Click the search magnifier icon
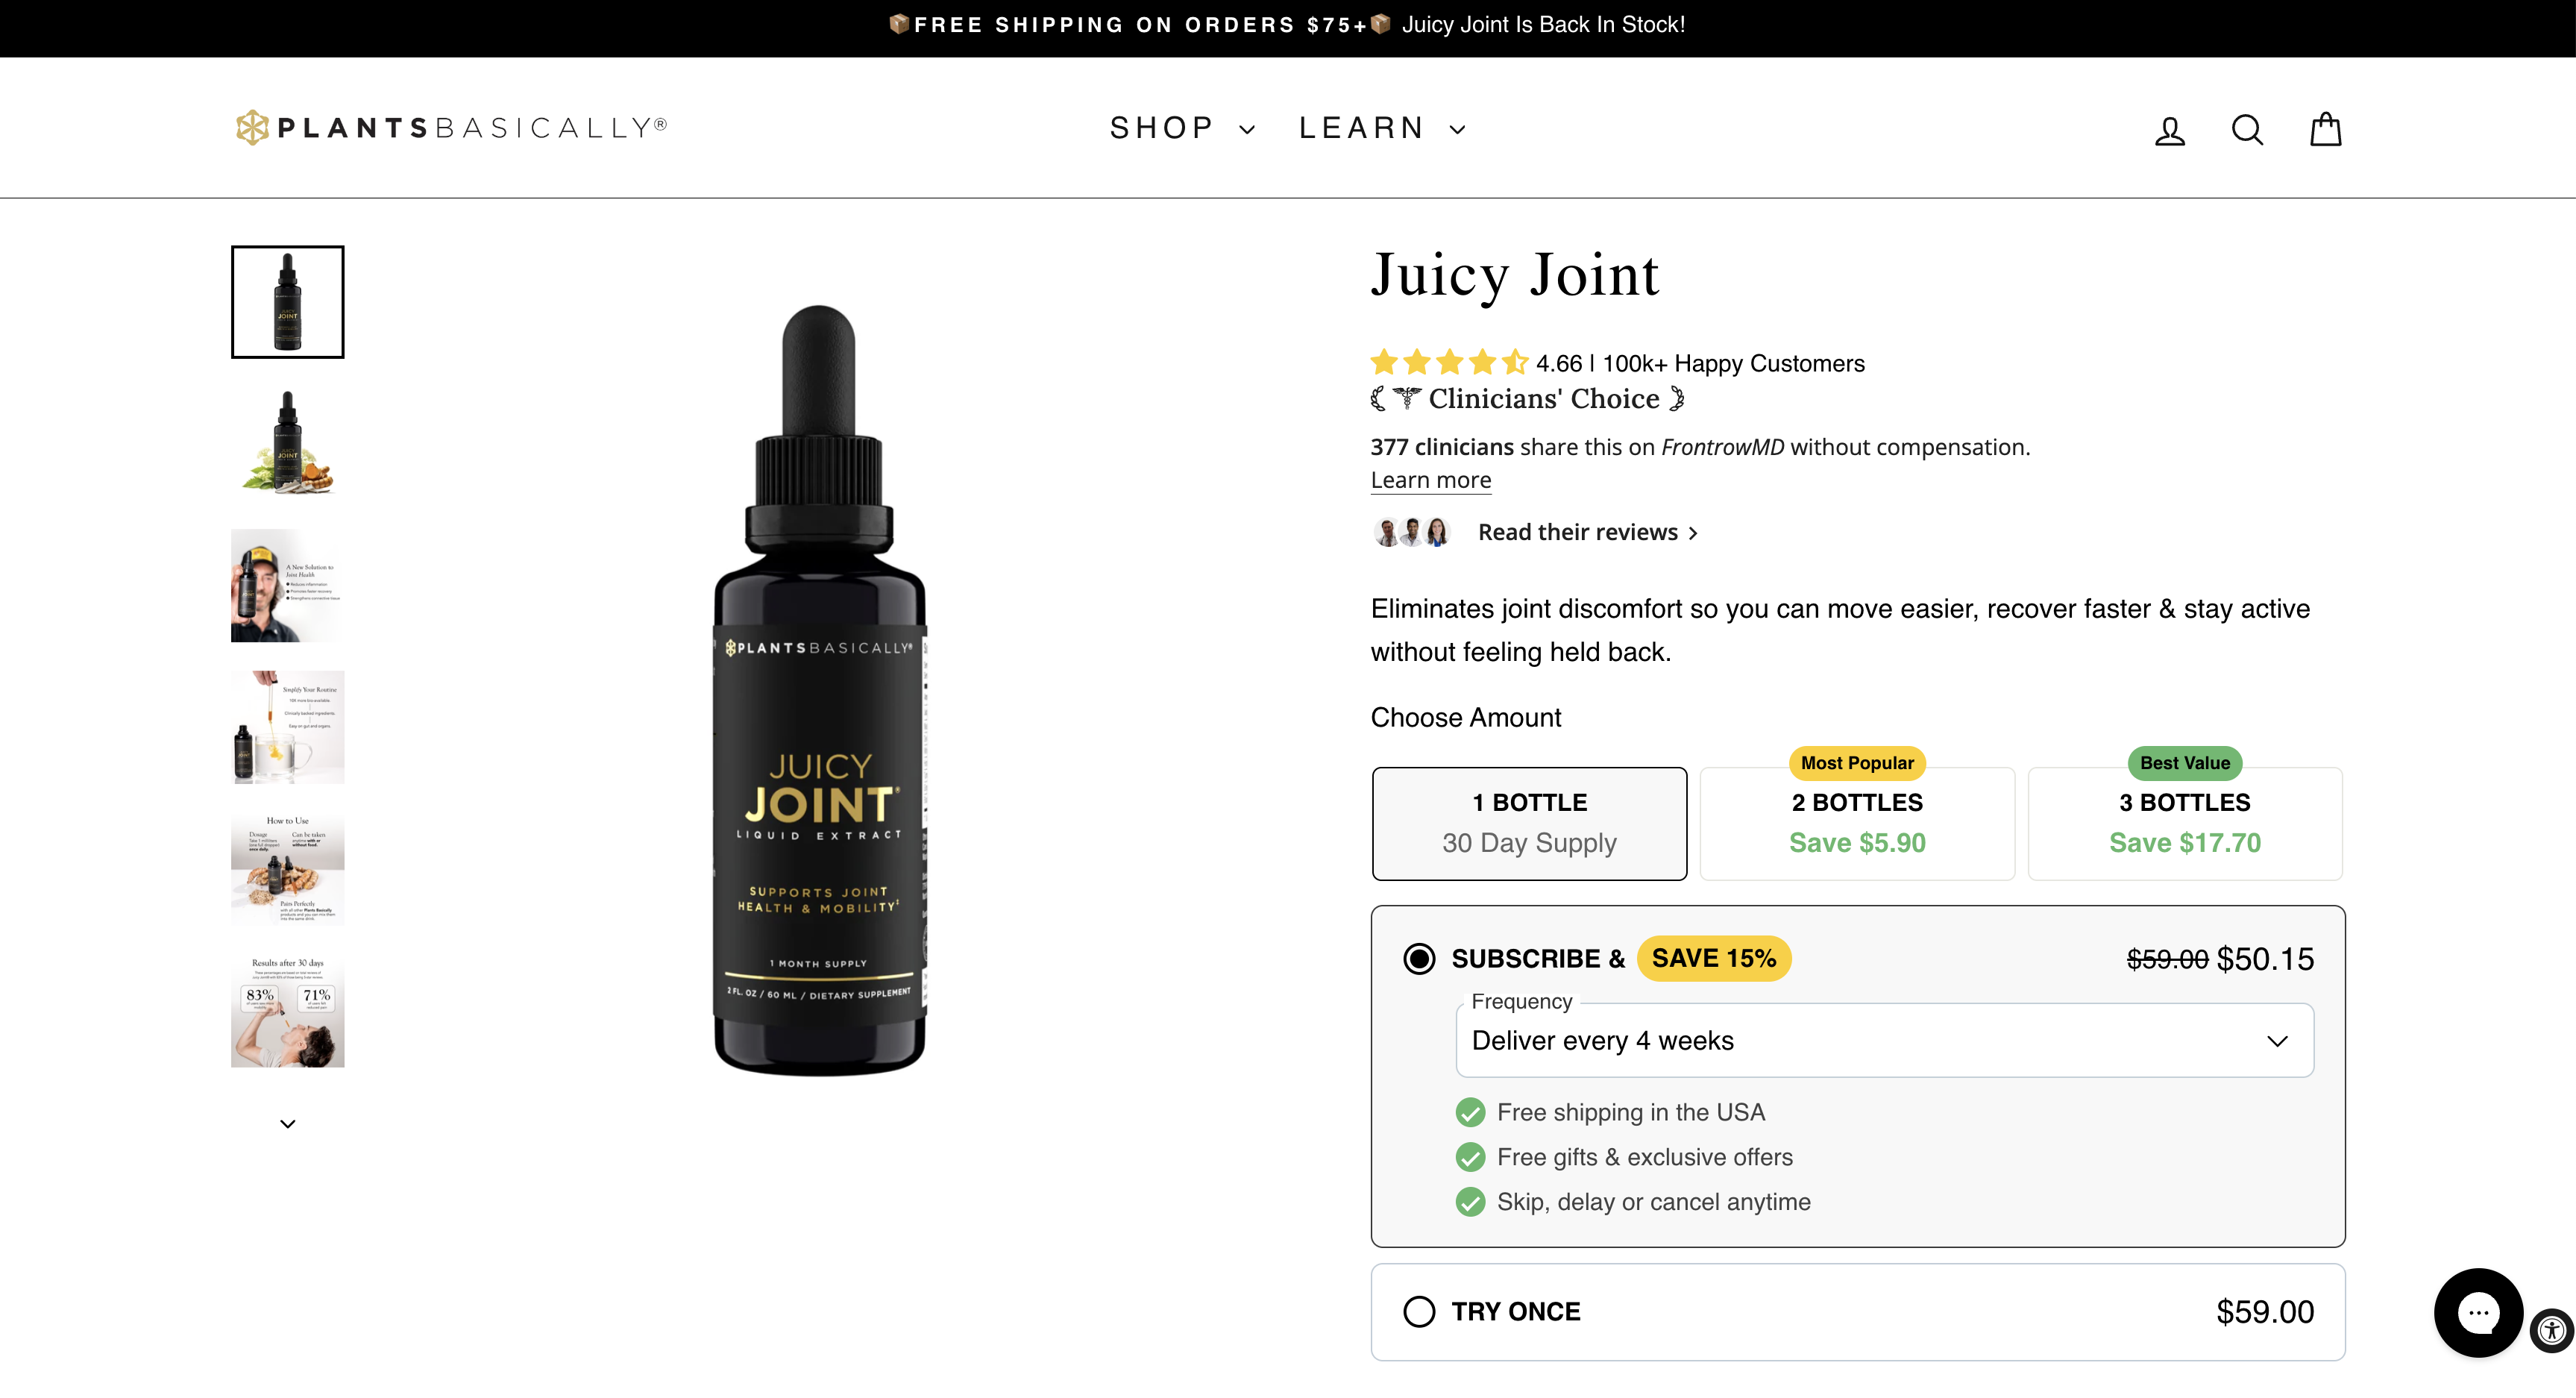 pyautogui.click(x=2246, y=128)
